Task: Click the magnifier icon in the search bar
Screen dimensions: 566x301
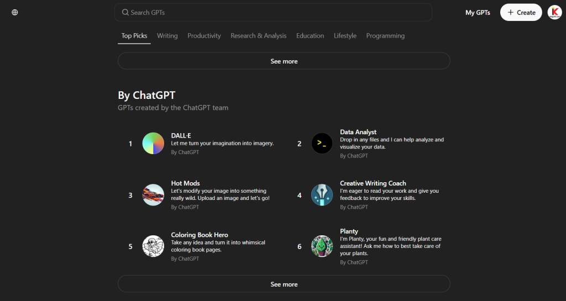Action: pos(125,12)
